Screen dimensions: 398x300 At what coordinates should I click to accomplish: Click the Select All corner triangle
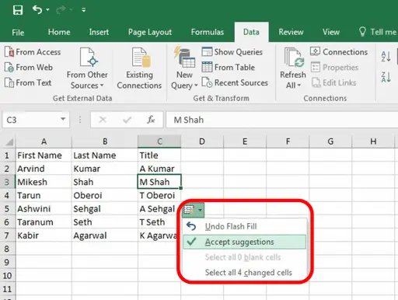(x=9, y=142)
